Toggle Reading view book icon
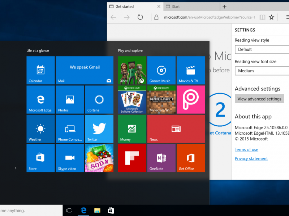 pos(262,17)
